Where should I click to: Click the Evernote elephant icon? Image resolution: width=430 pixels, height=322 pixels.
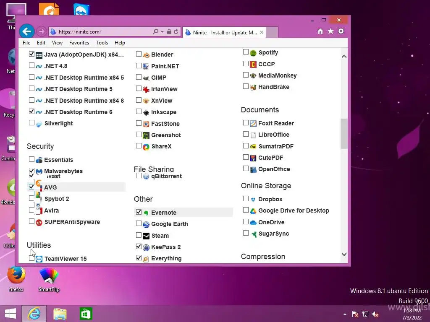pos(146,213)
